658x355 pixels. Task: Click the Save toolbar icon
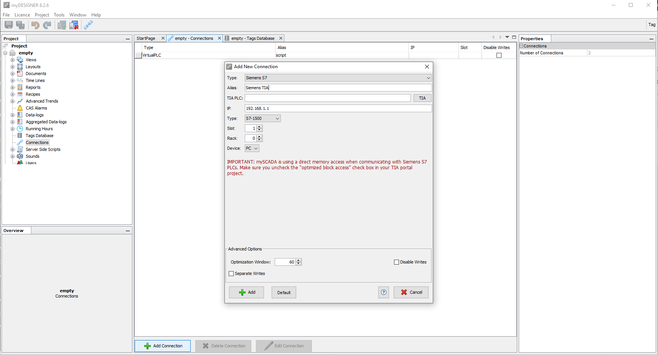click(x=9, y=25)
